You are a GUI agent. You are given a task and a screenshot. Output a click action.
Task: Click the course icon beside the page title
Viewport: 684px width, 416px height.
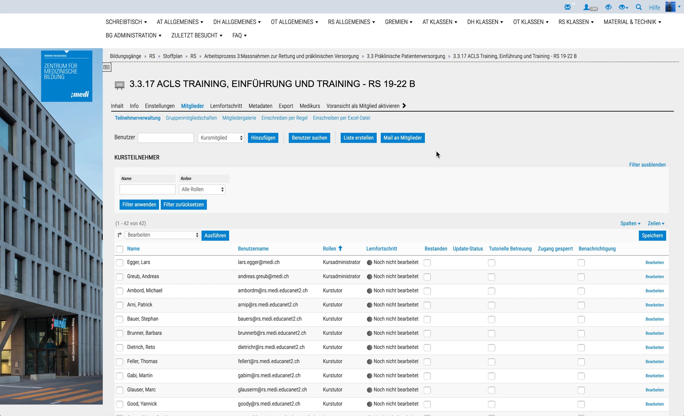[x=119, y=85]
